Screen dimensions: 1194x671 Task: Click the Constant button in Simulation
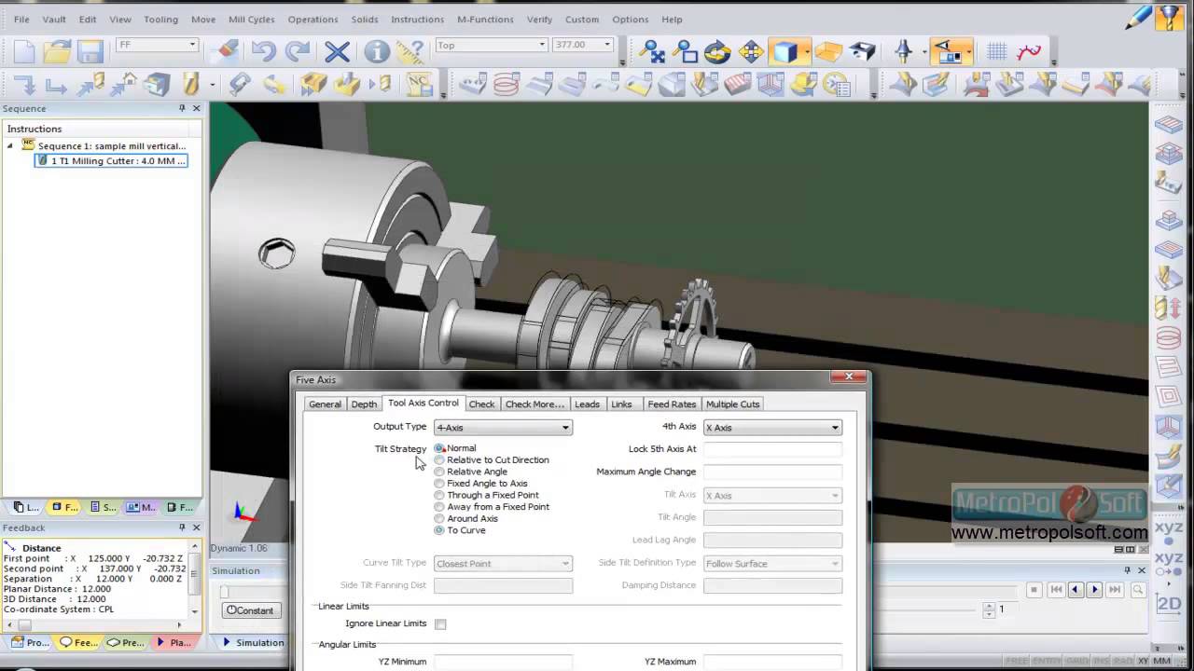(250, 610)
